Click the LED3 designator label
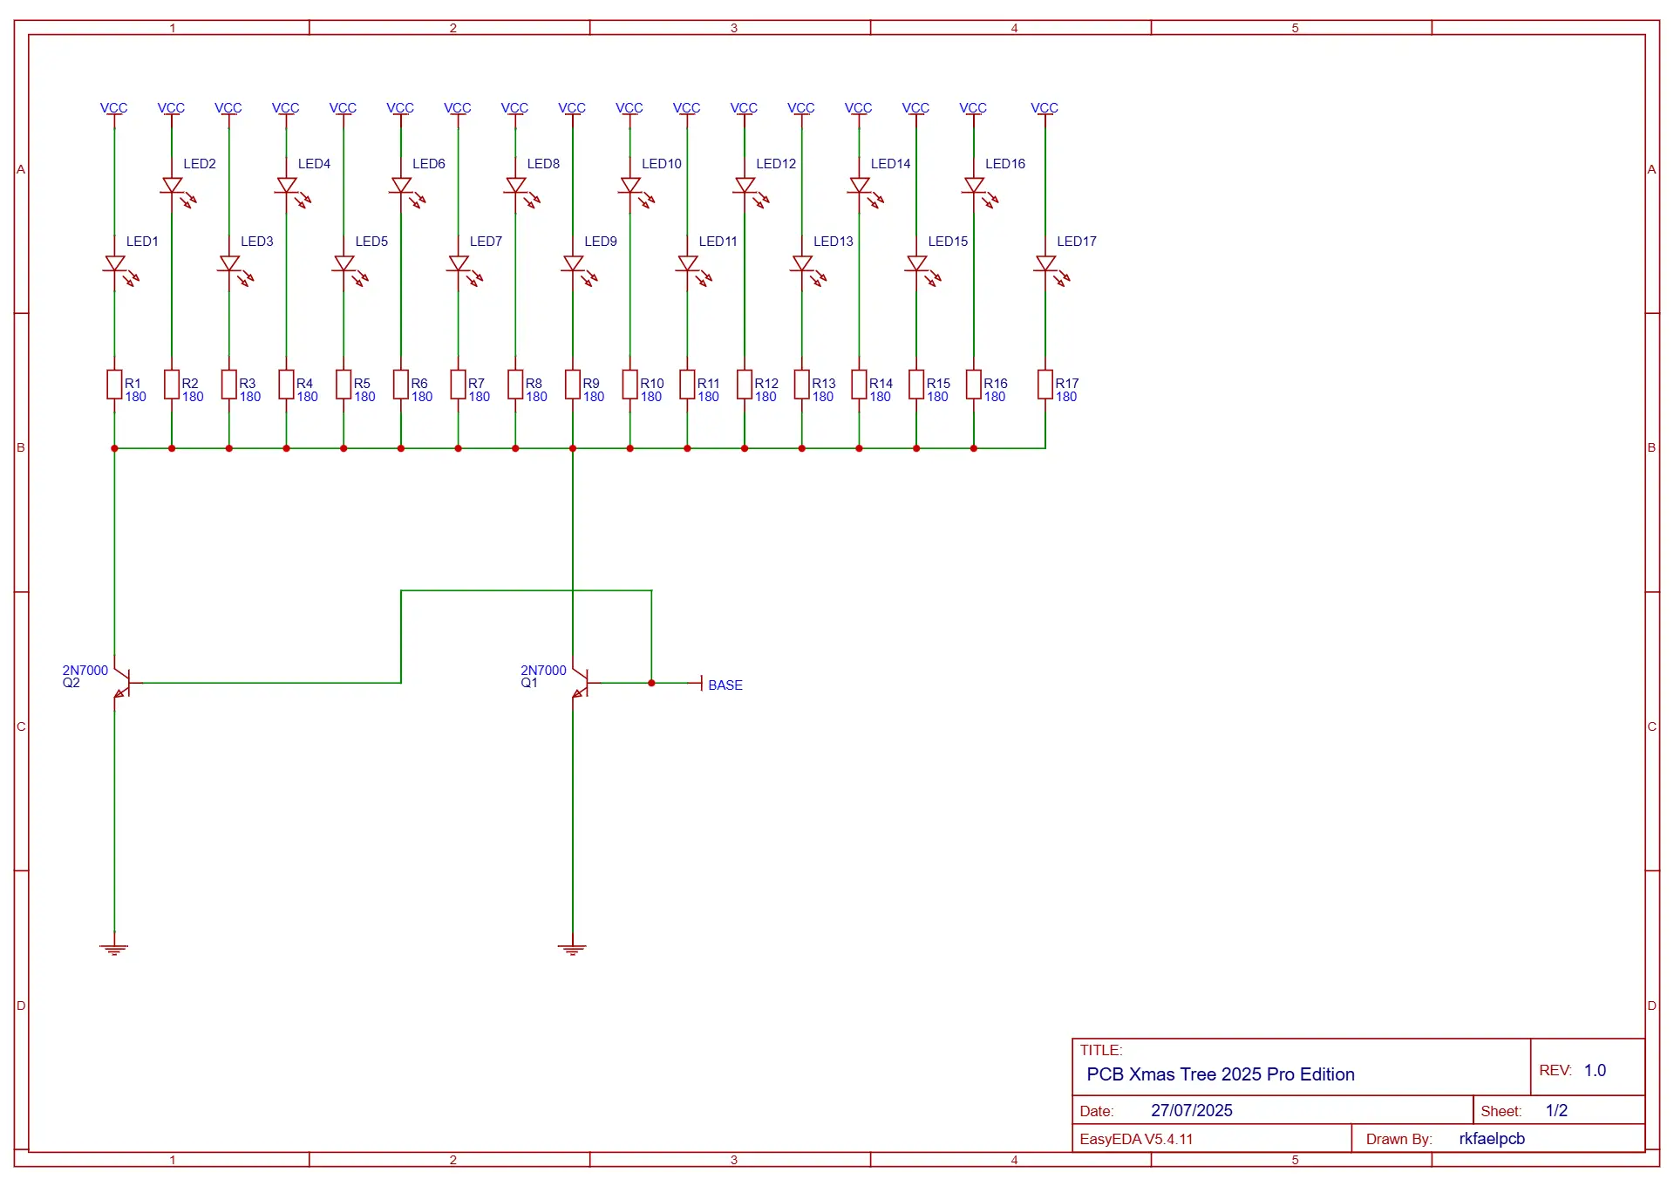This screenshot has width=1674, height=1186. 257,242
